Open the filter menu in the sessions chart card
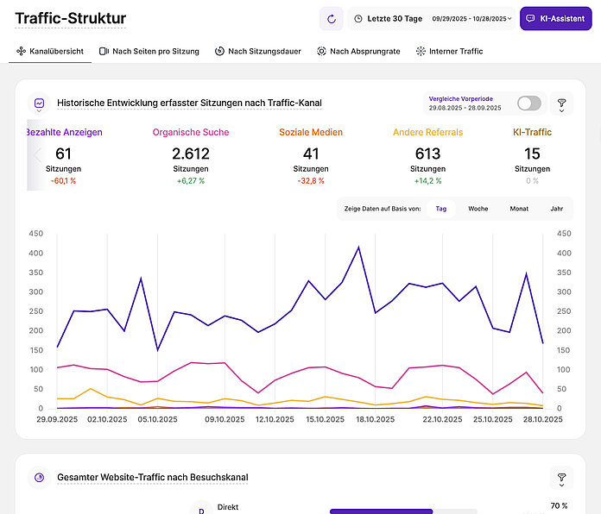601x514 pixels. [561, 104]
